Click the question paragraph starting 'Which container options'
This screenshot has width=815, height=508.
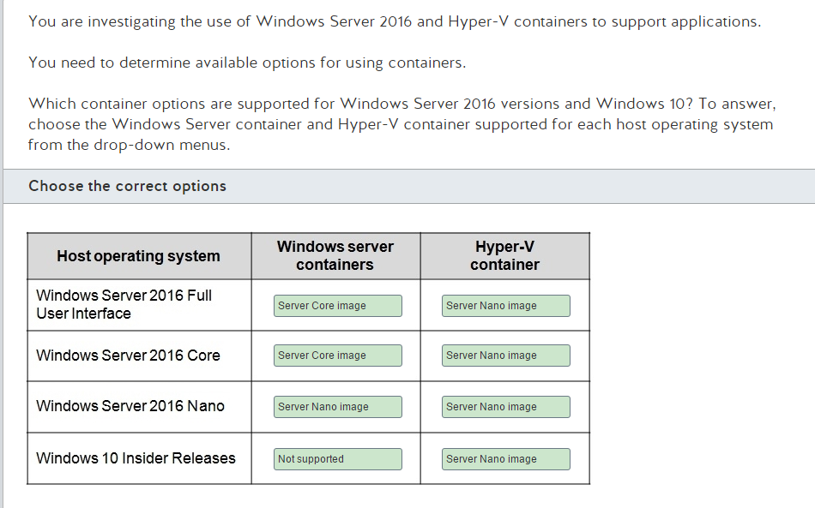click(x=401, y=124)
